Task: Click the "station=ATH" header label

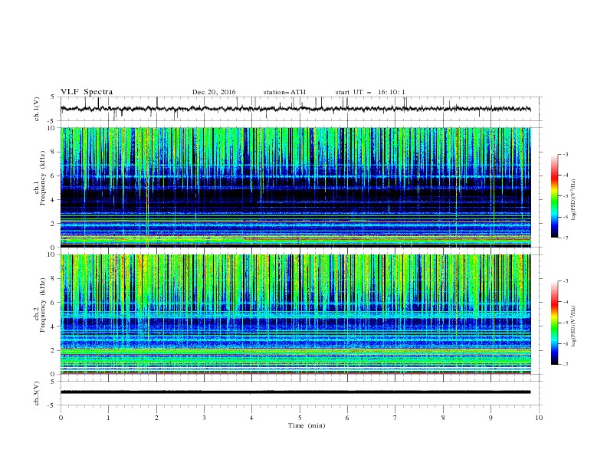Action: pos(284,92)
